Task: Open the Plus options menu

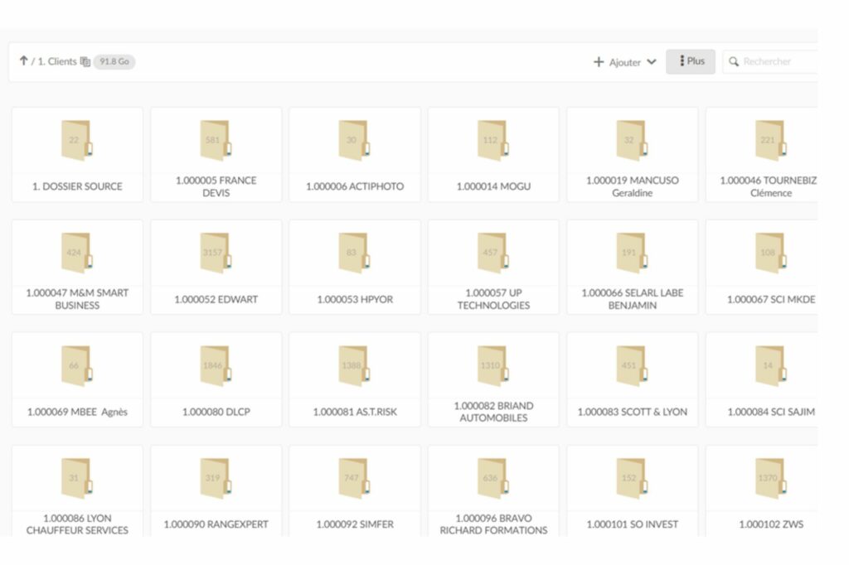Action: click(x=691, y=61)
